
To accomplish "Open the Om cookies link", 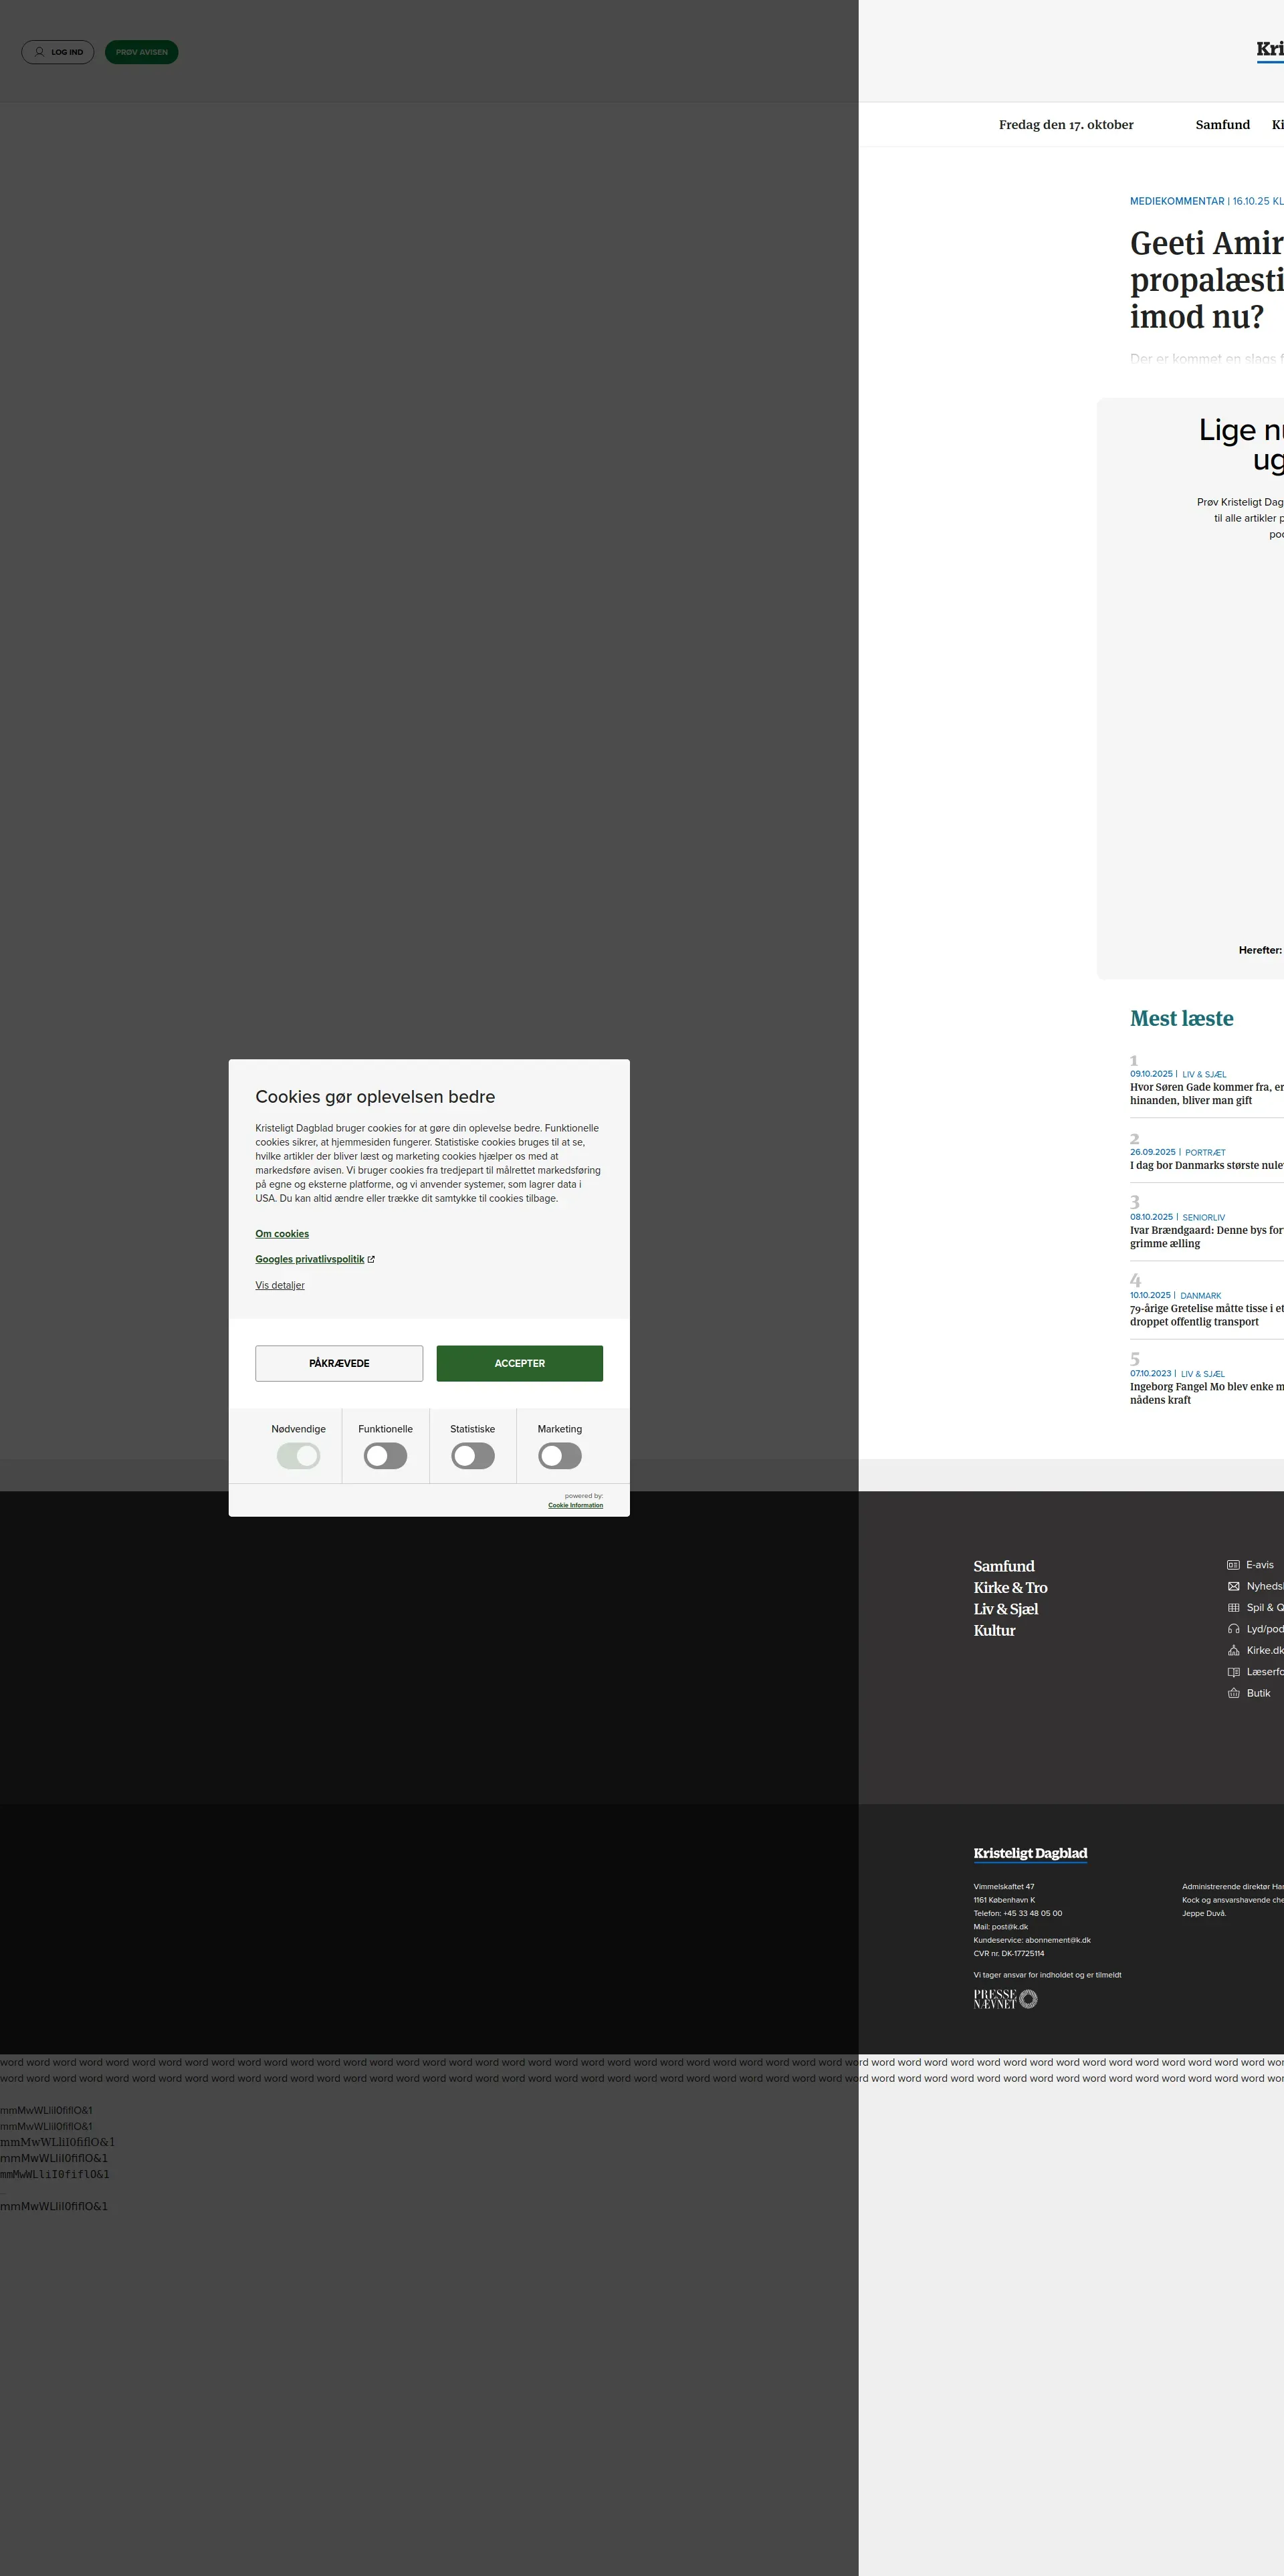I will click(282, 1234).
